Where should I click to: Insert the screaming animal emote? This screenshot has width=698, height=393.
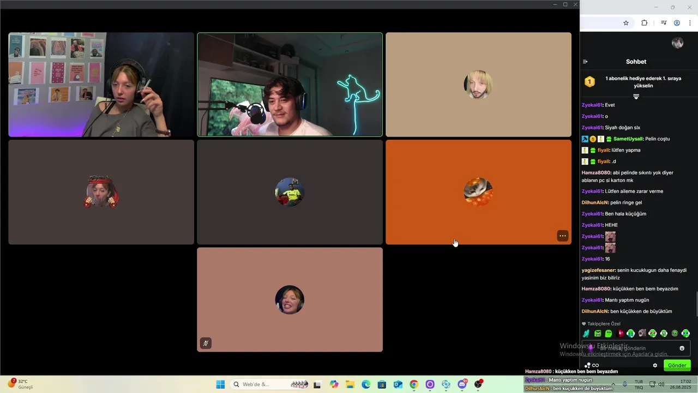tap(642, 334)
